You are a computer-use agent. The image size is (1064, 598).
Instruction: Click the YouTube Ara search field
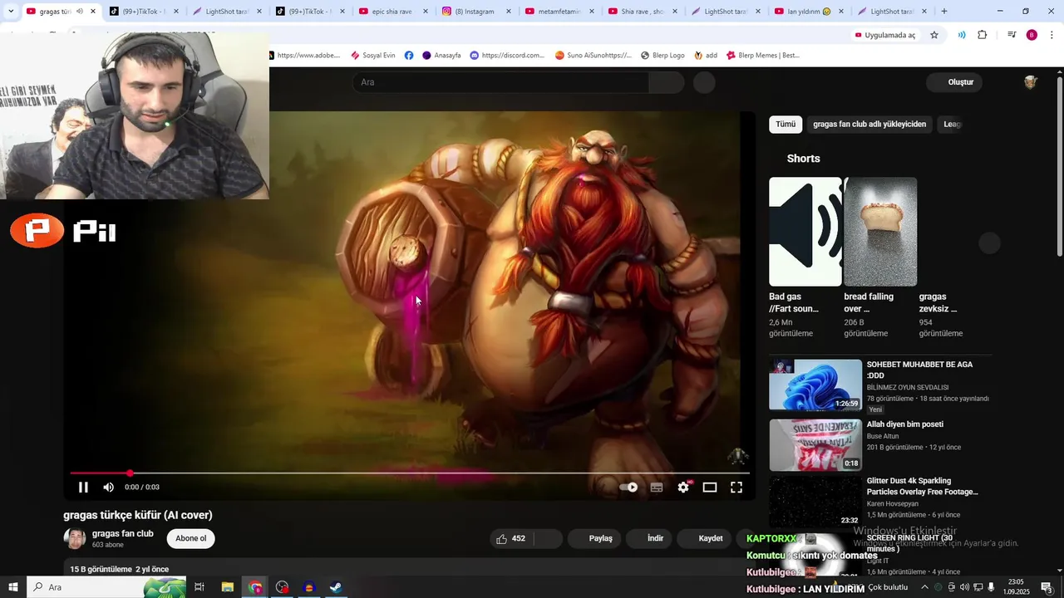500,82
